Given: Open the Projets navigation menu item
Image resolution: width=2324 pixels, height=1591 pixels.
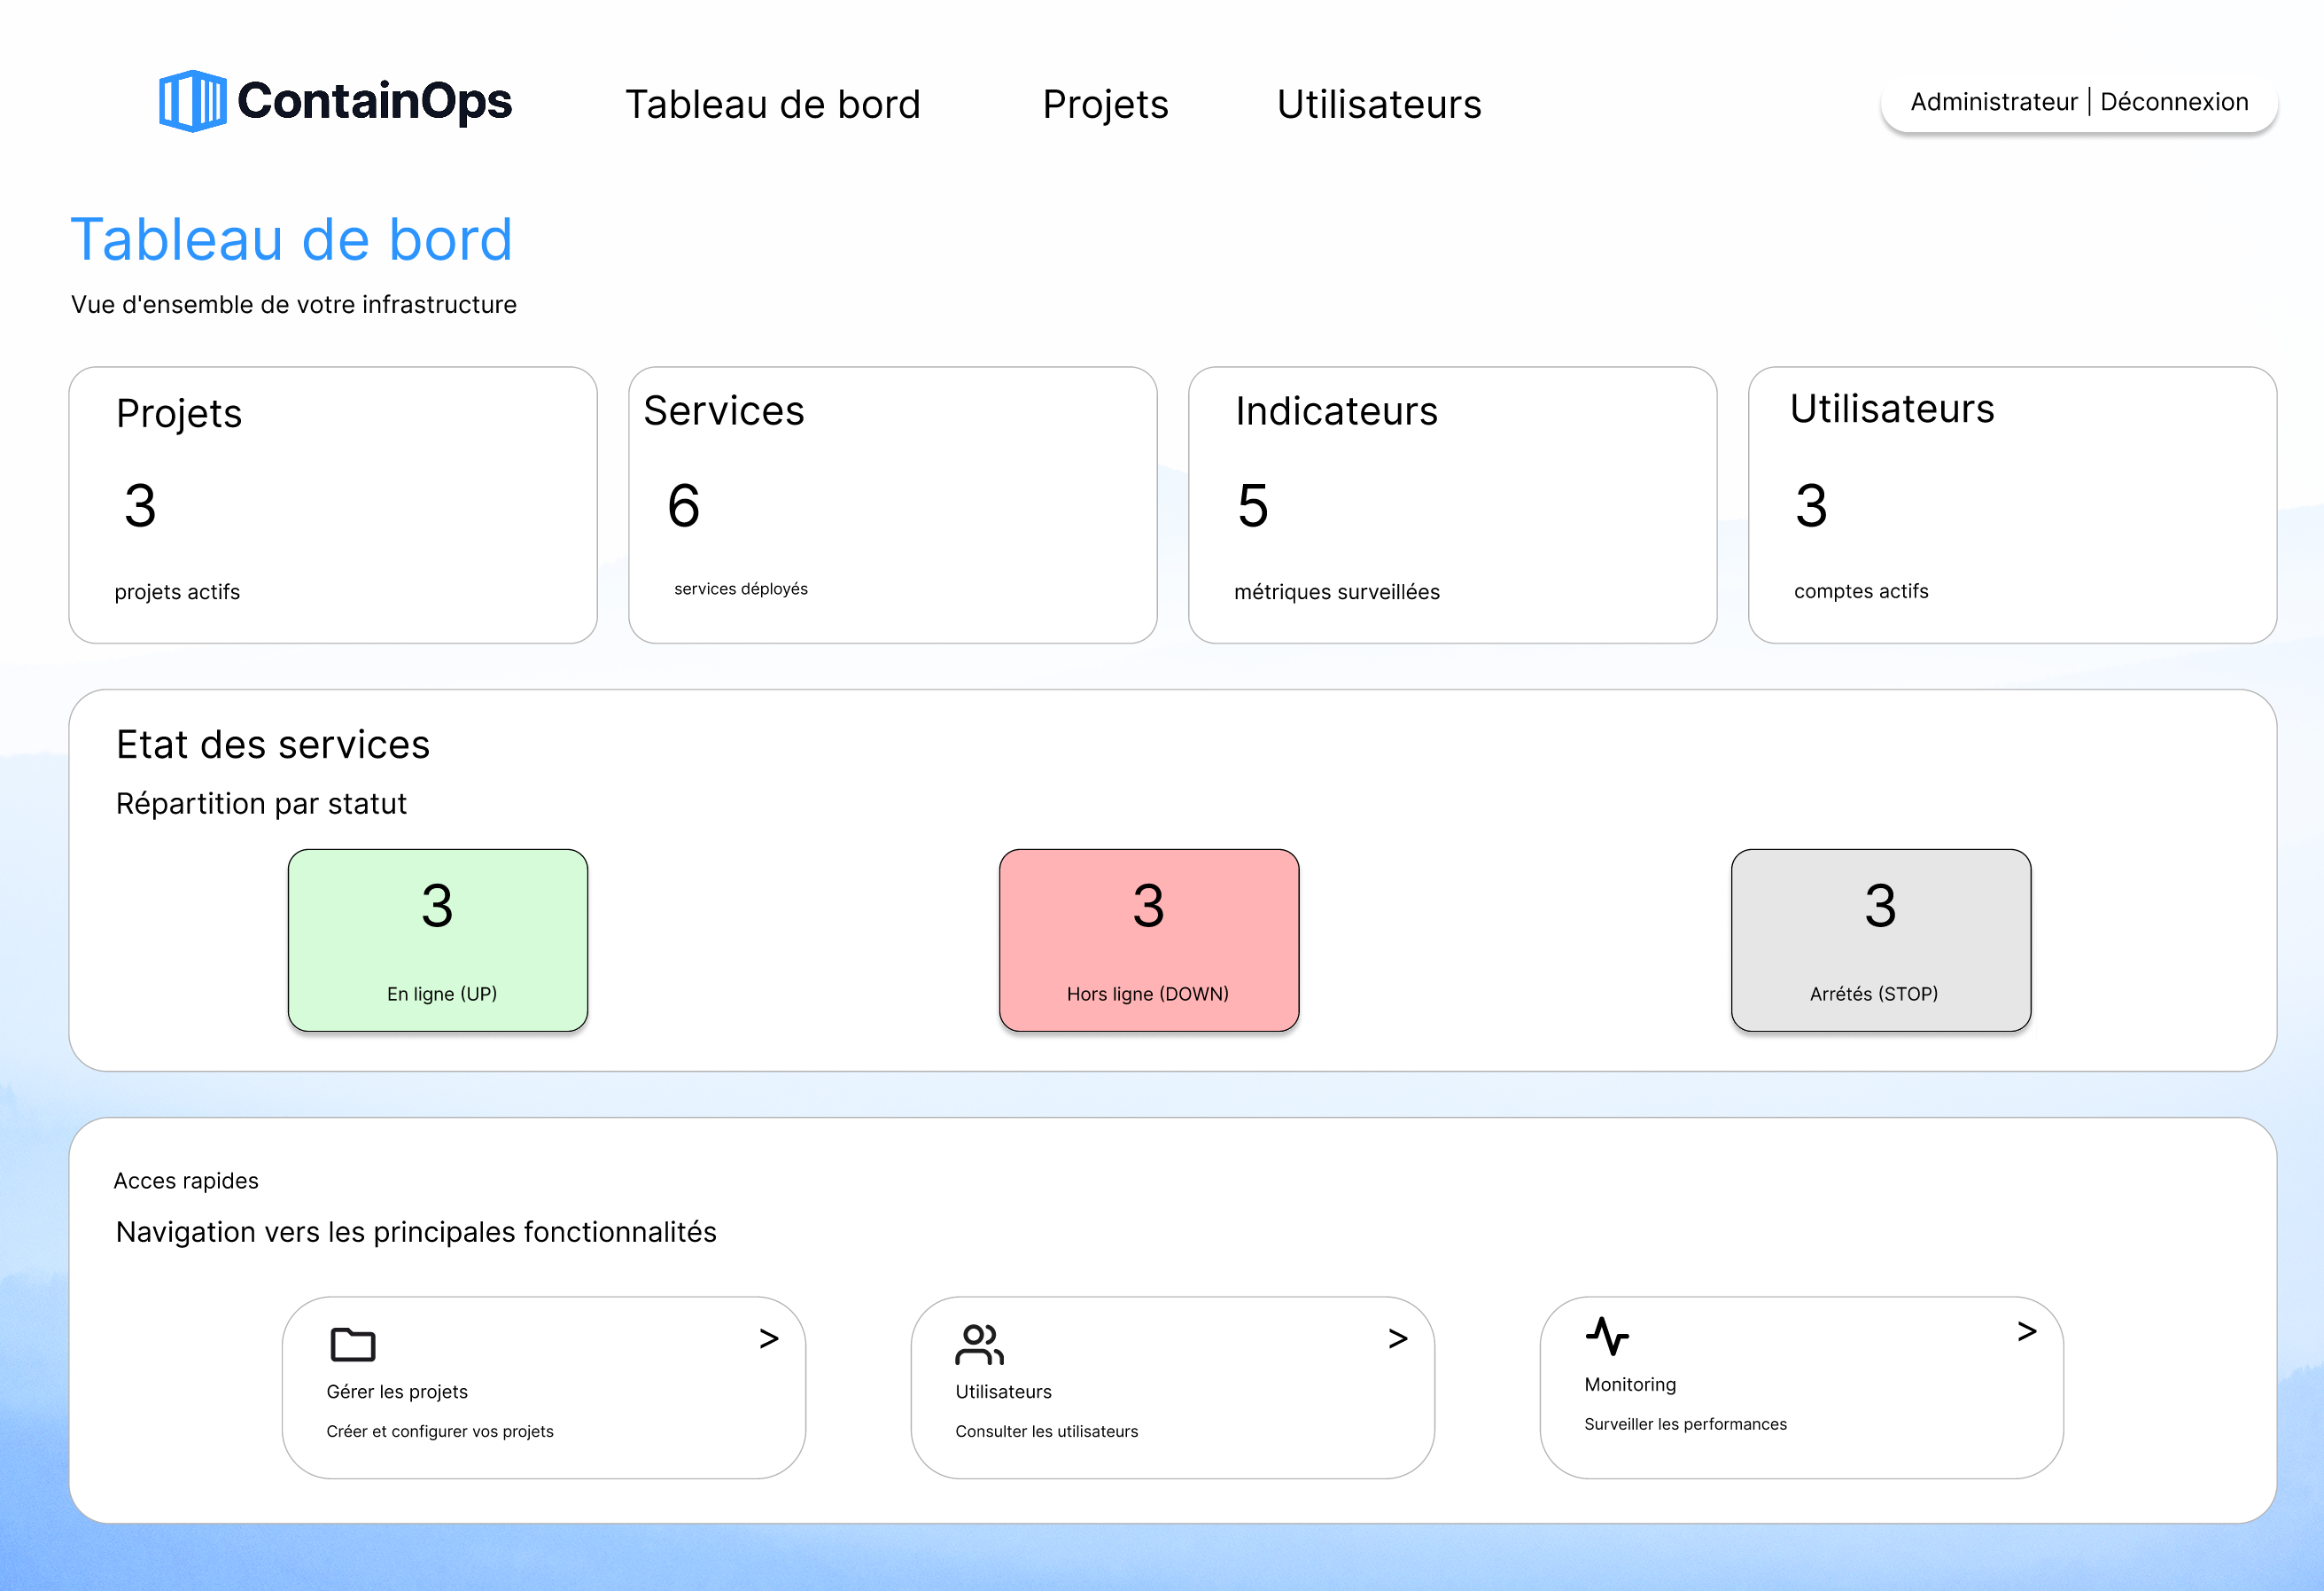Looking at the screenshot, I should coord(1105,104).
